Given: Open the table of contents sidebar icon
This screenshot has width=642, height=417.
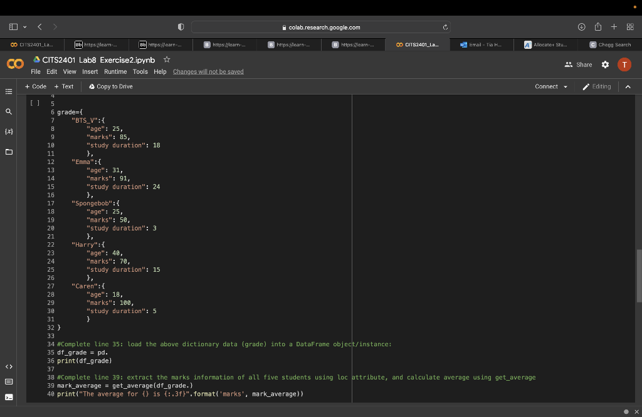Looking at the screenshot, I should point(9,91).
